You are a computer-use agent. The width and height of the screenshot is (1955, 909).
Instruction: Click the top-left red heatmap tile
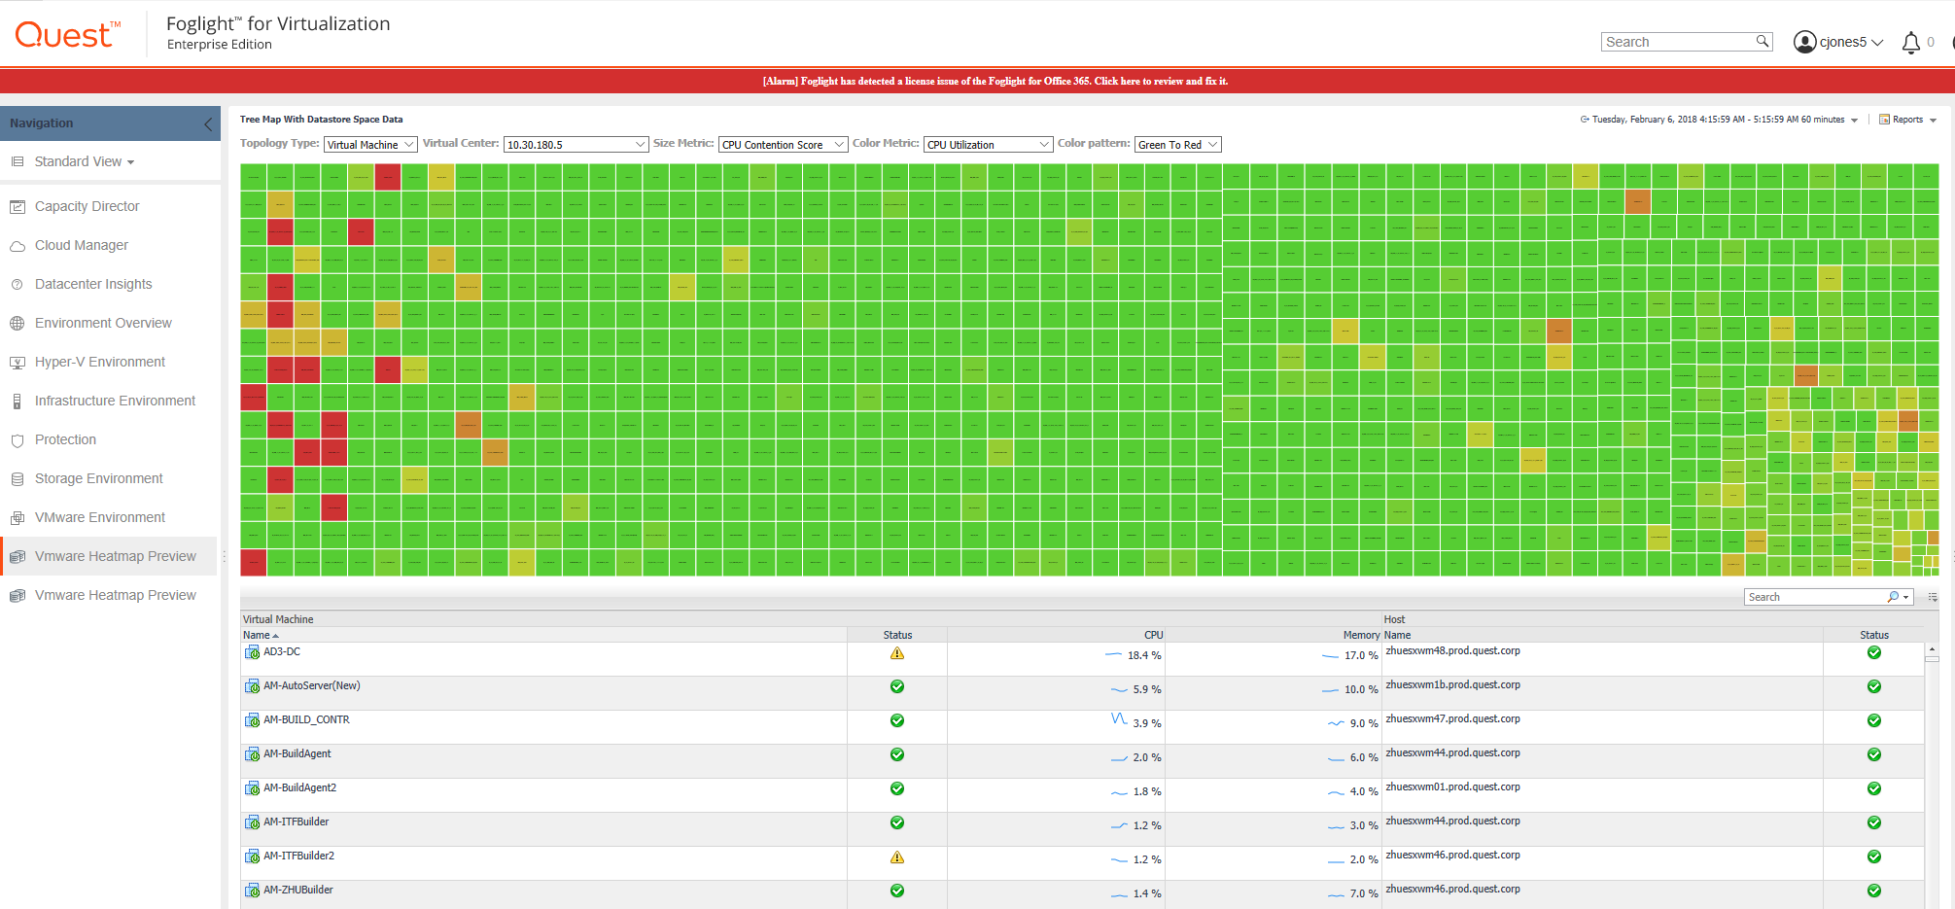coord(387,177)
